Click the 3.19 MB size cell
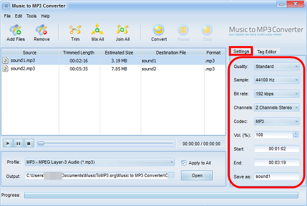Viewport: 307px width, 206px height. click(120, 61)
